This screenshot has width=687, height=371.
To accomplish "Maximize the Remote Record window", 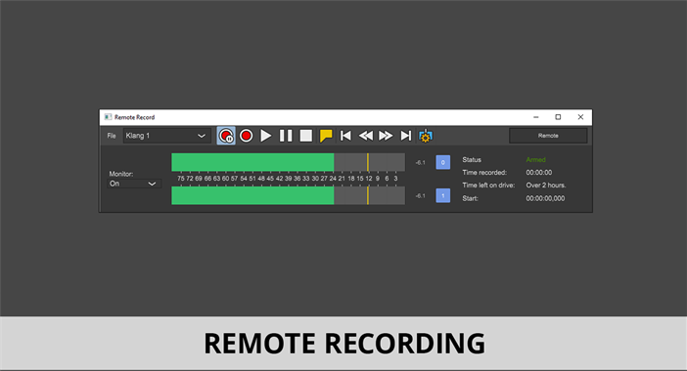I will pyautogui.click(x=558, y=117).
